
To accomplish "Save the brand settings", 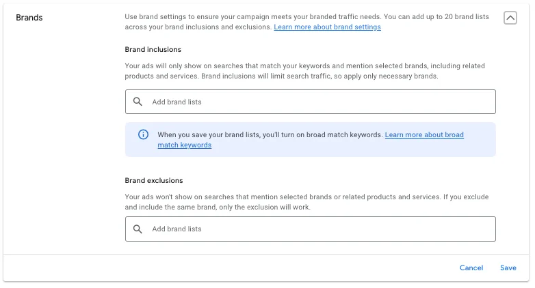I will coord(508,268).
